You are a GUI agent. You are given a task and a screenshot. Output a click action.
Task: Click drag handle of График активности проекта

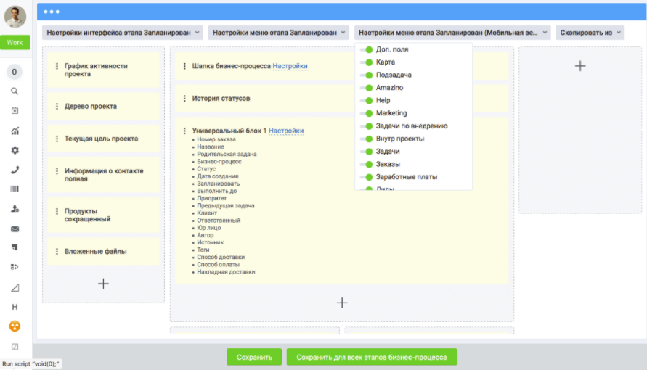coord(57,66)
